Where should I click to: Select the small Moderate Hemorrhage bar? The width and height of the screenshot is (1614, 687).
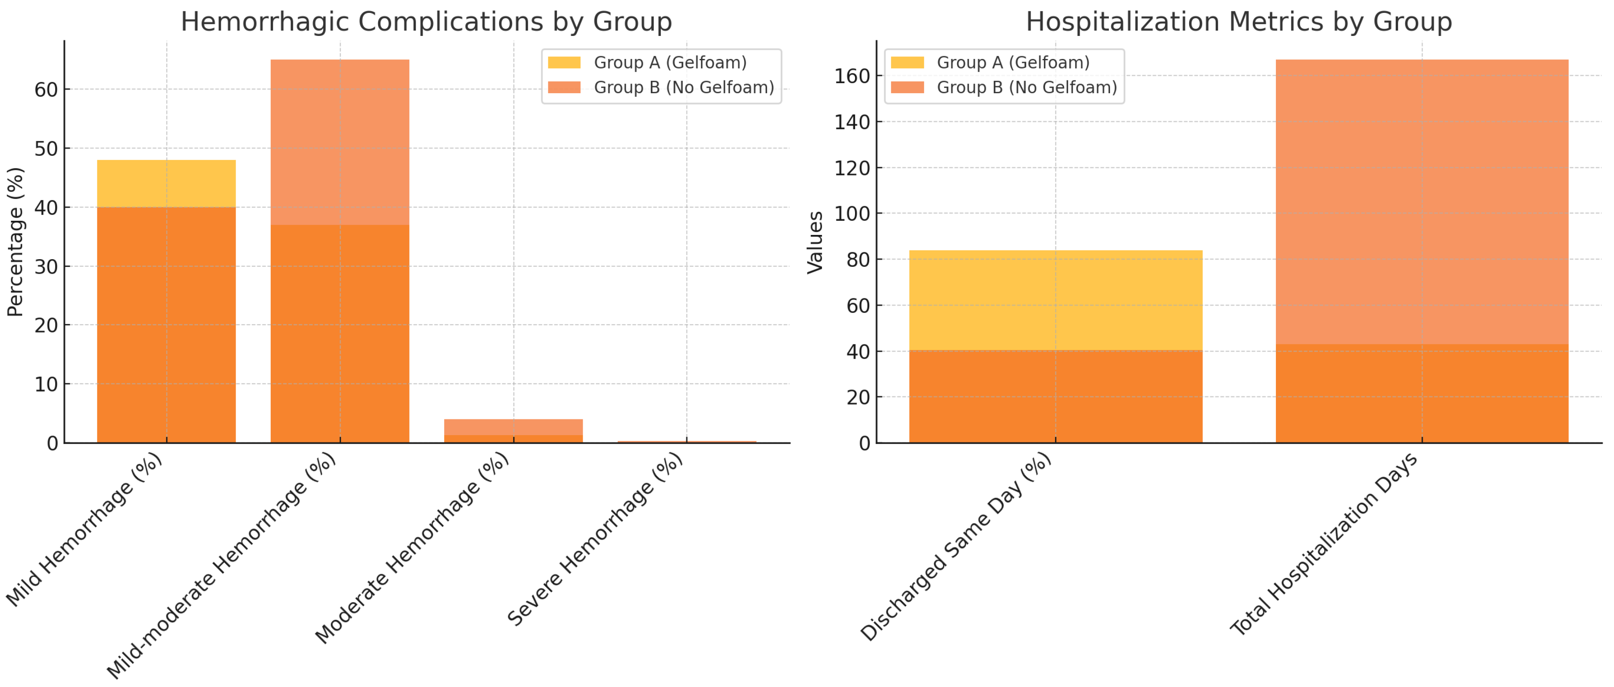coord(513,431)
